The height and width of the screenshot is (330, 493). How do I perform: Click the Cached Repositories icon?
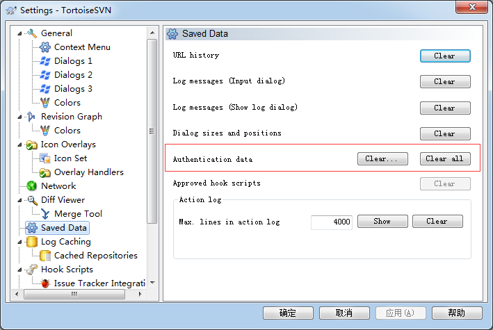click(45, 256)
